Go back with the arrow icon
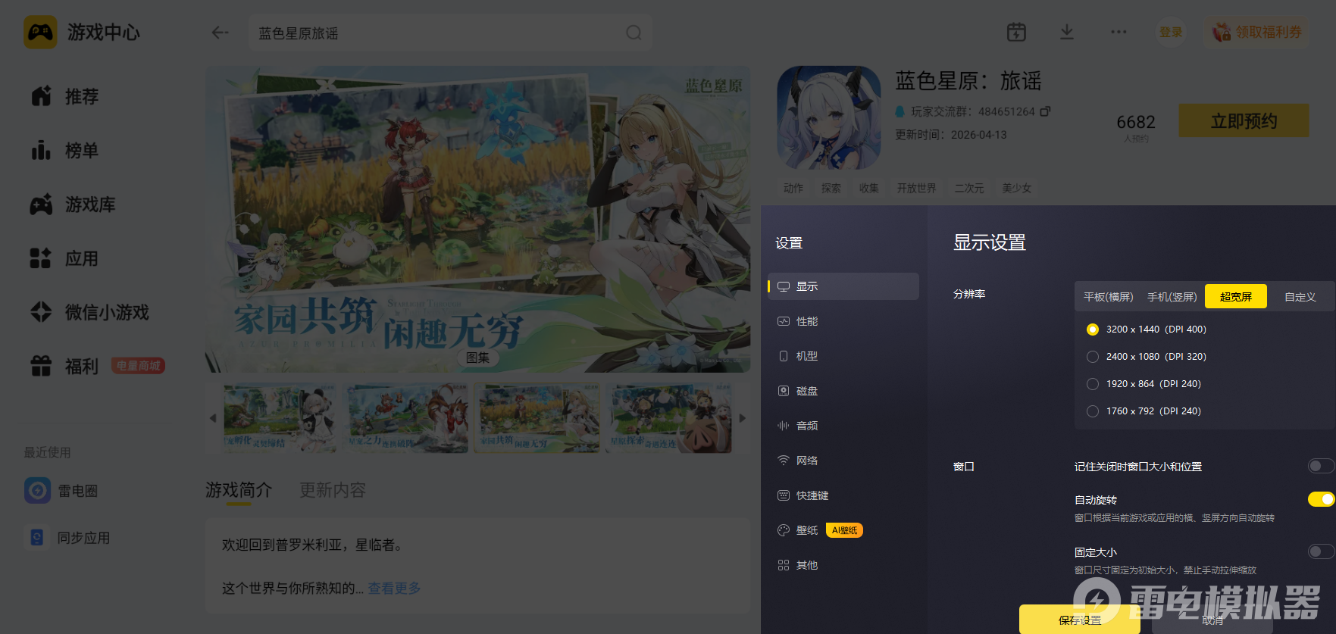 (x=220, y=33)
